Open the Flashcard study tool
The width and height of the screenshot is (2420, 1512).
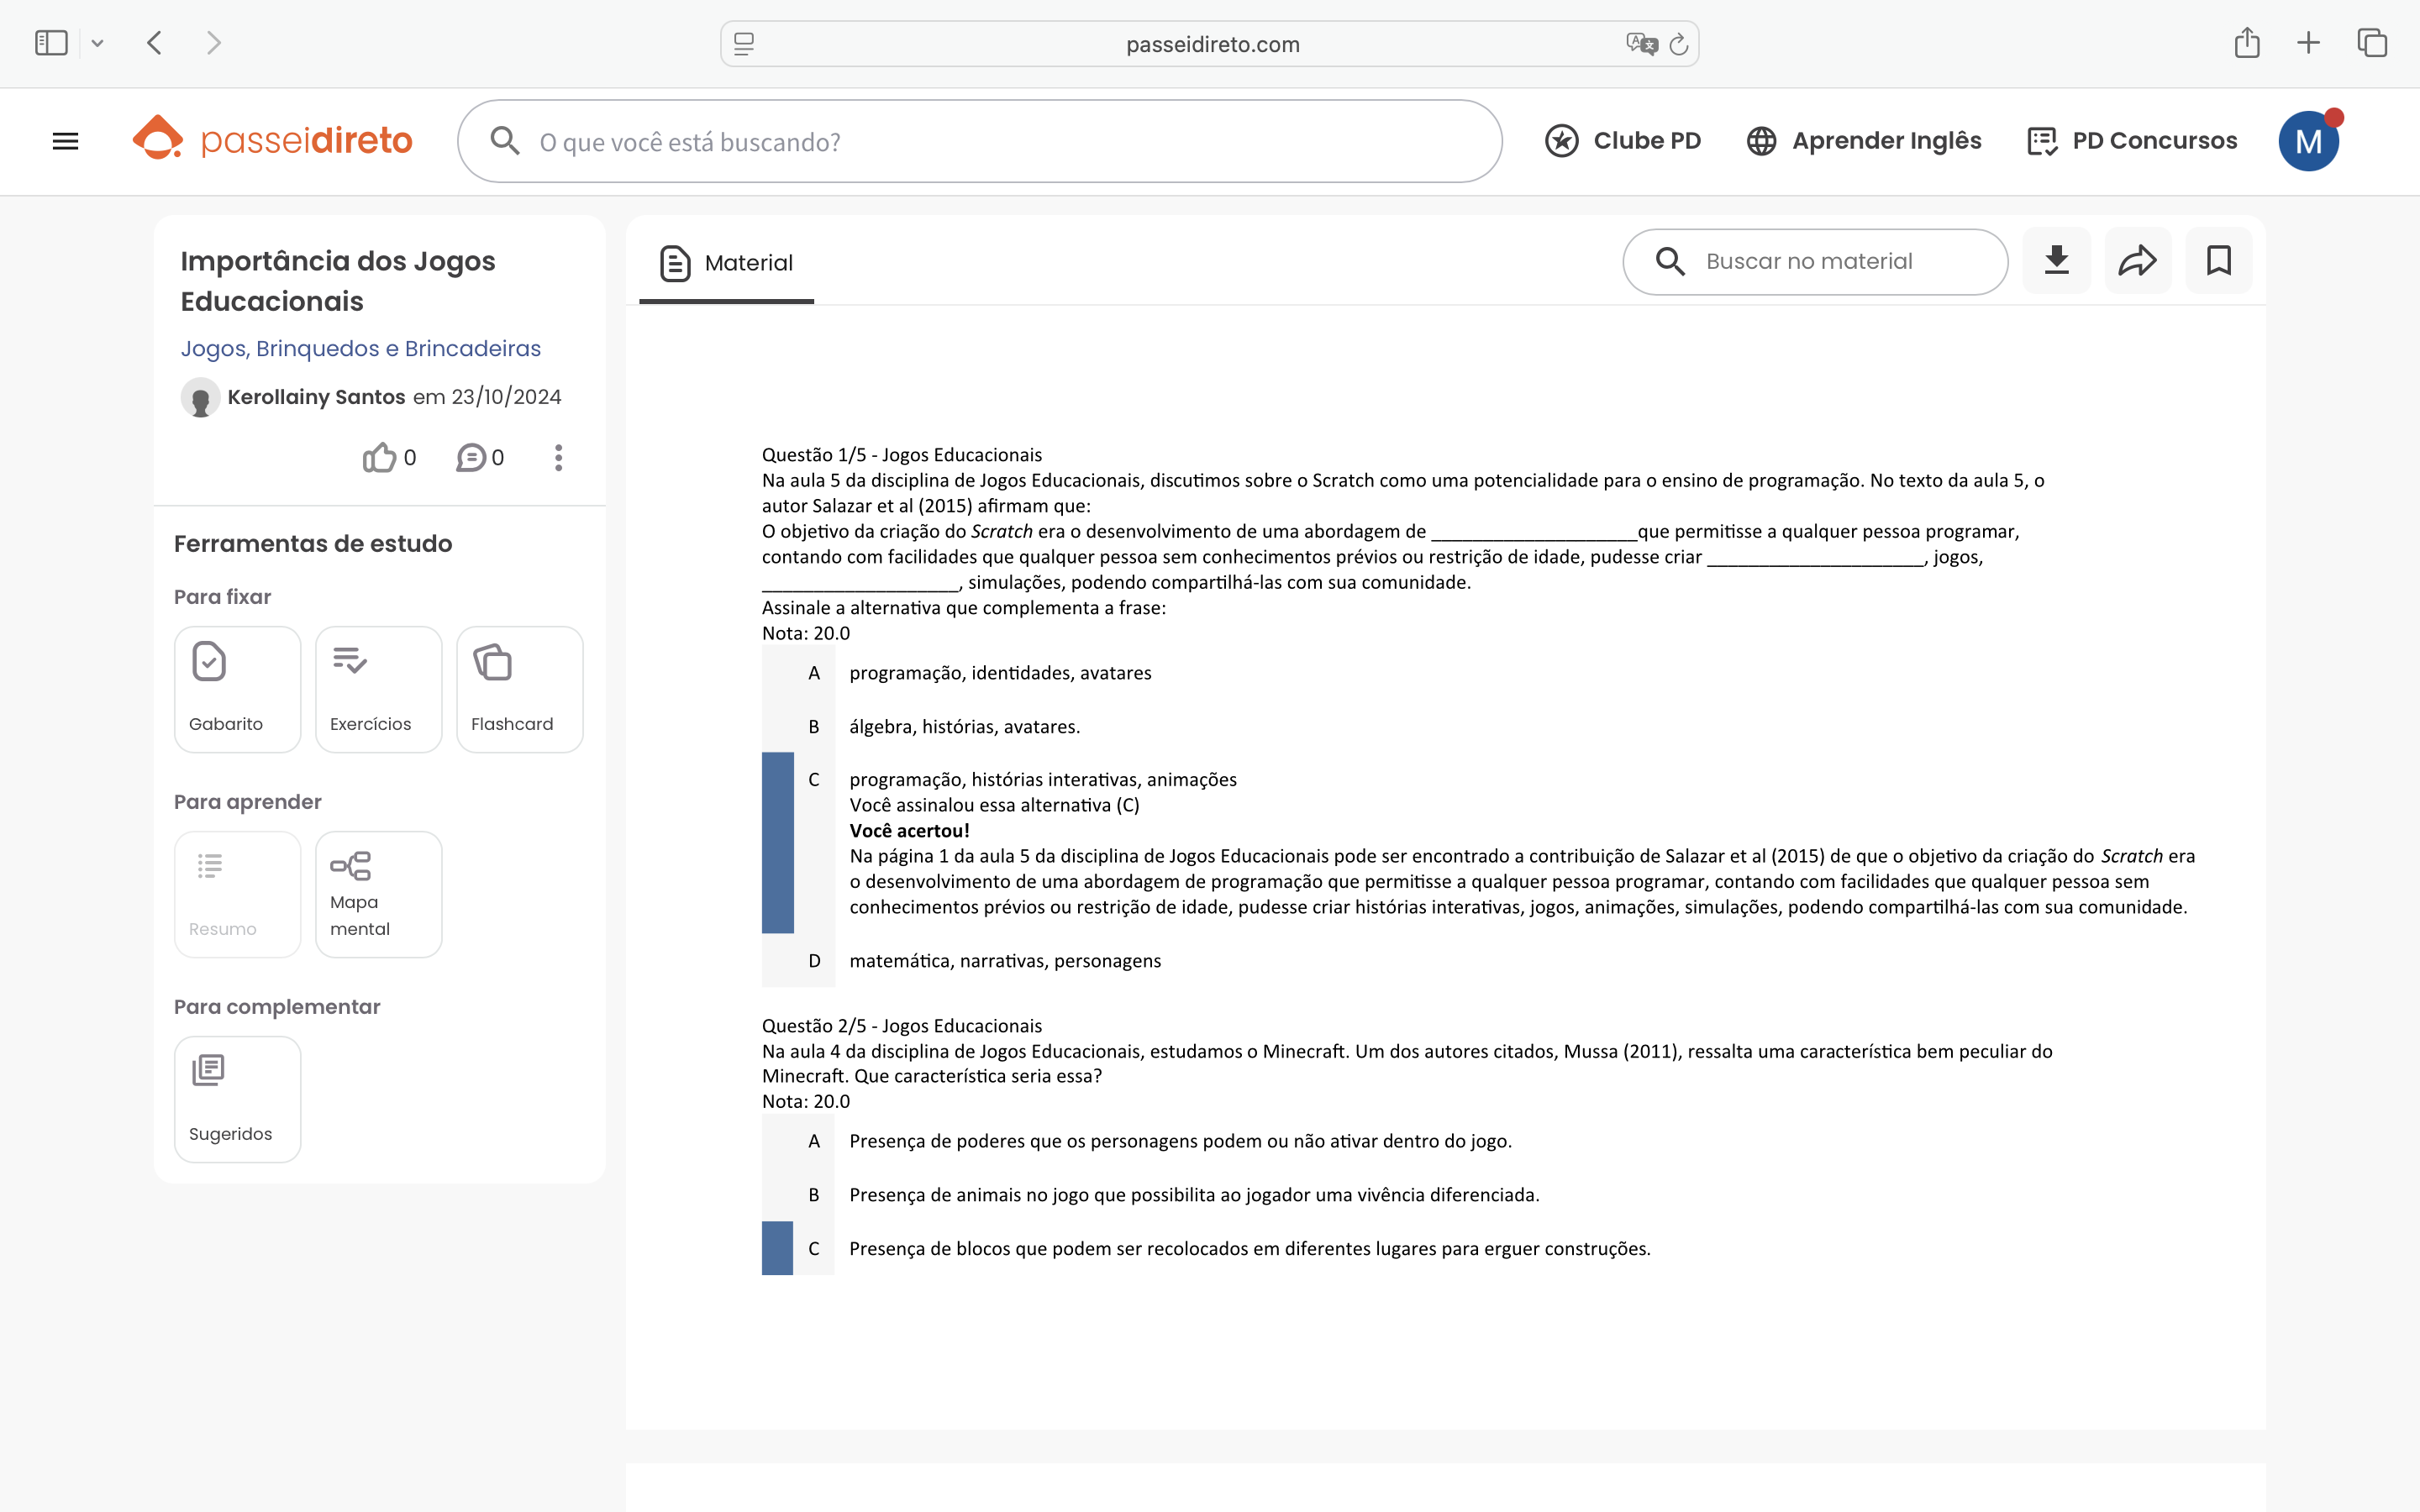tap(519, 689)
